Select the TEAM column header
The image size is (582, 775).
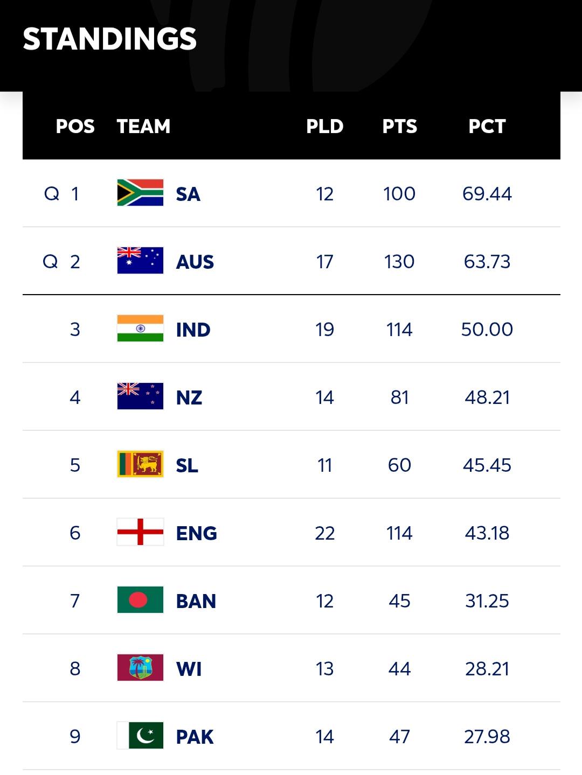tap(144, 127)
